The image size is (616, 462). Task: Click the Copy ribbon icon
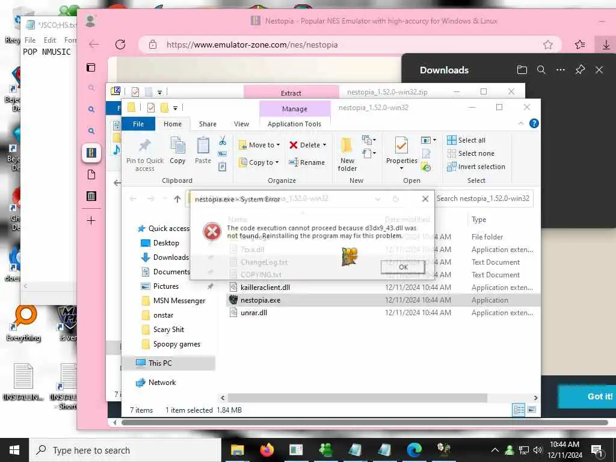177,150
